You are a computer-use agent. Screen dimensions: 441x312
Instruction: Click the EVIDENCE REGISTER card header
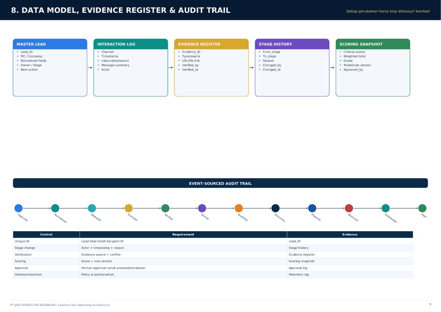pyautogui.click(x=212, y=44)
